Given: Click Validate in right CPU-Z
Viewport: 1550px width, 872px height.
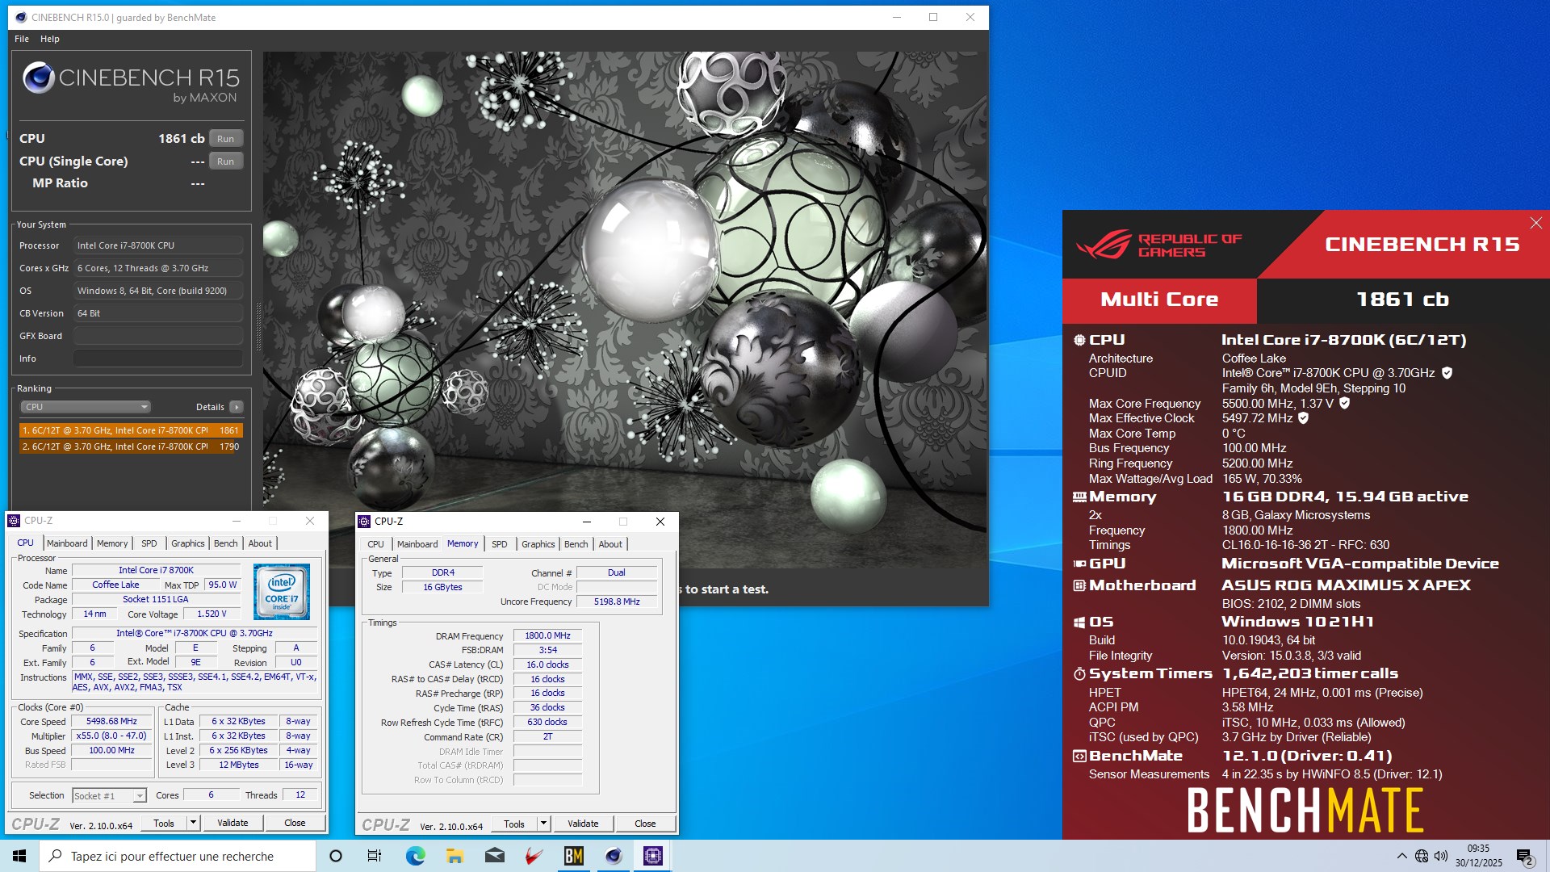Looking at the screenshot, I should click(583, 824).
